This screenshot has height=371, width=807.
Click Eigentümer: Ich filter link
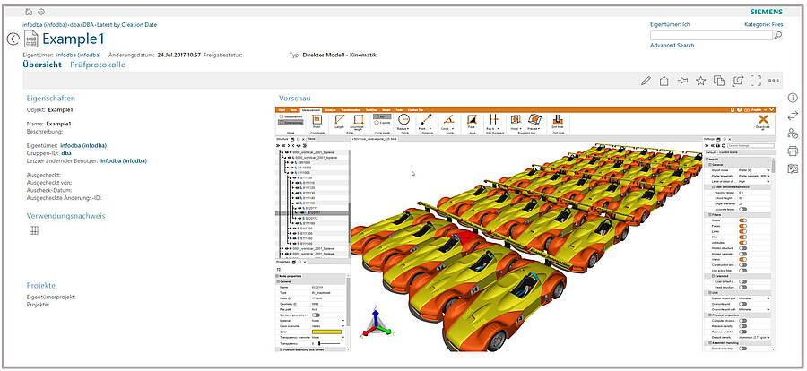(670, 24)
